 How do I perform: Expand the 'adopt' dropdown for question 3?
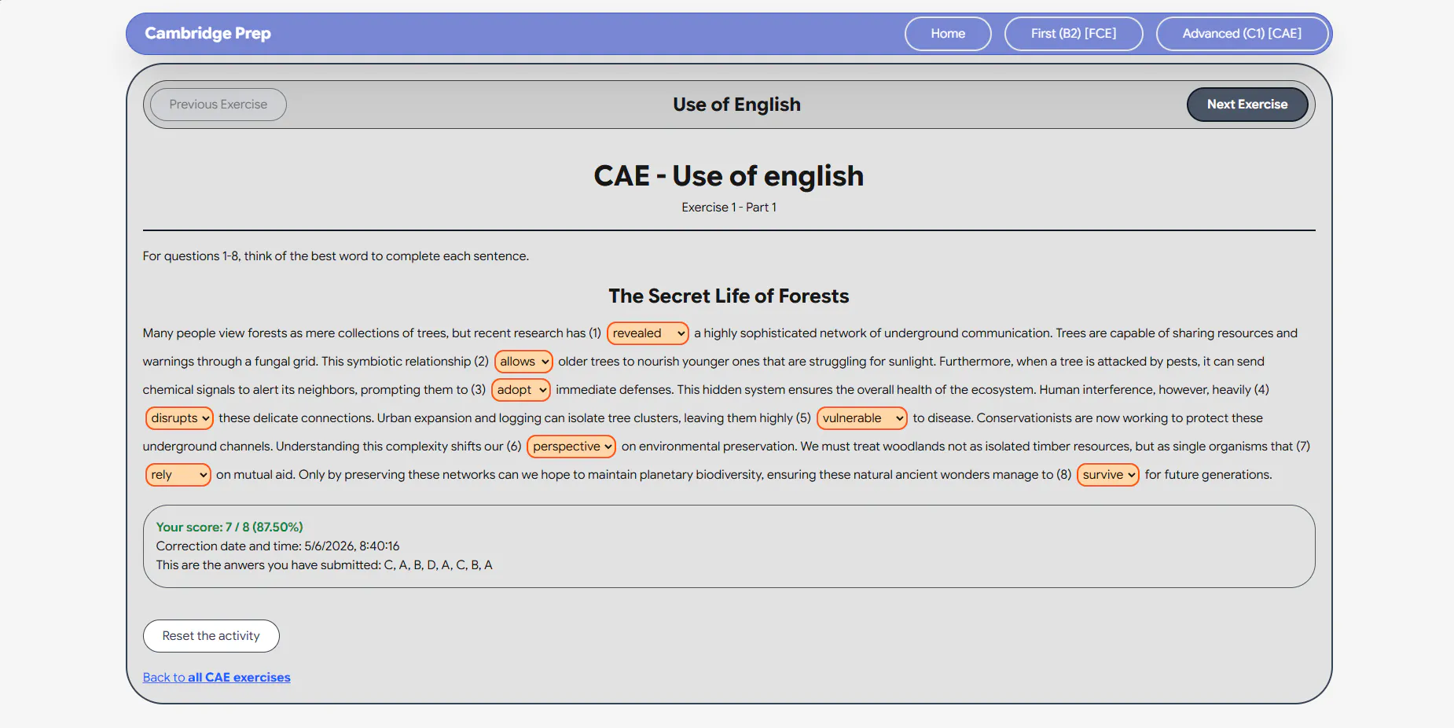tap(521, 390)
